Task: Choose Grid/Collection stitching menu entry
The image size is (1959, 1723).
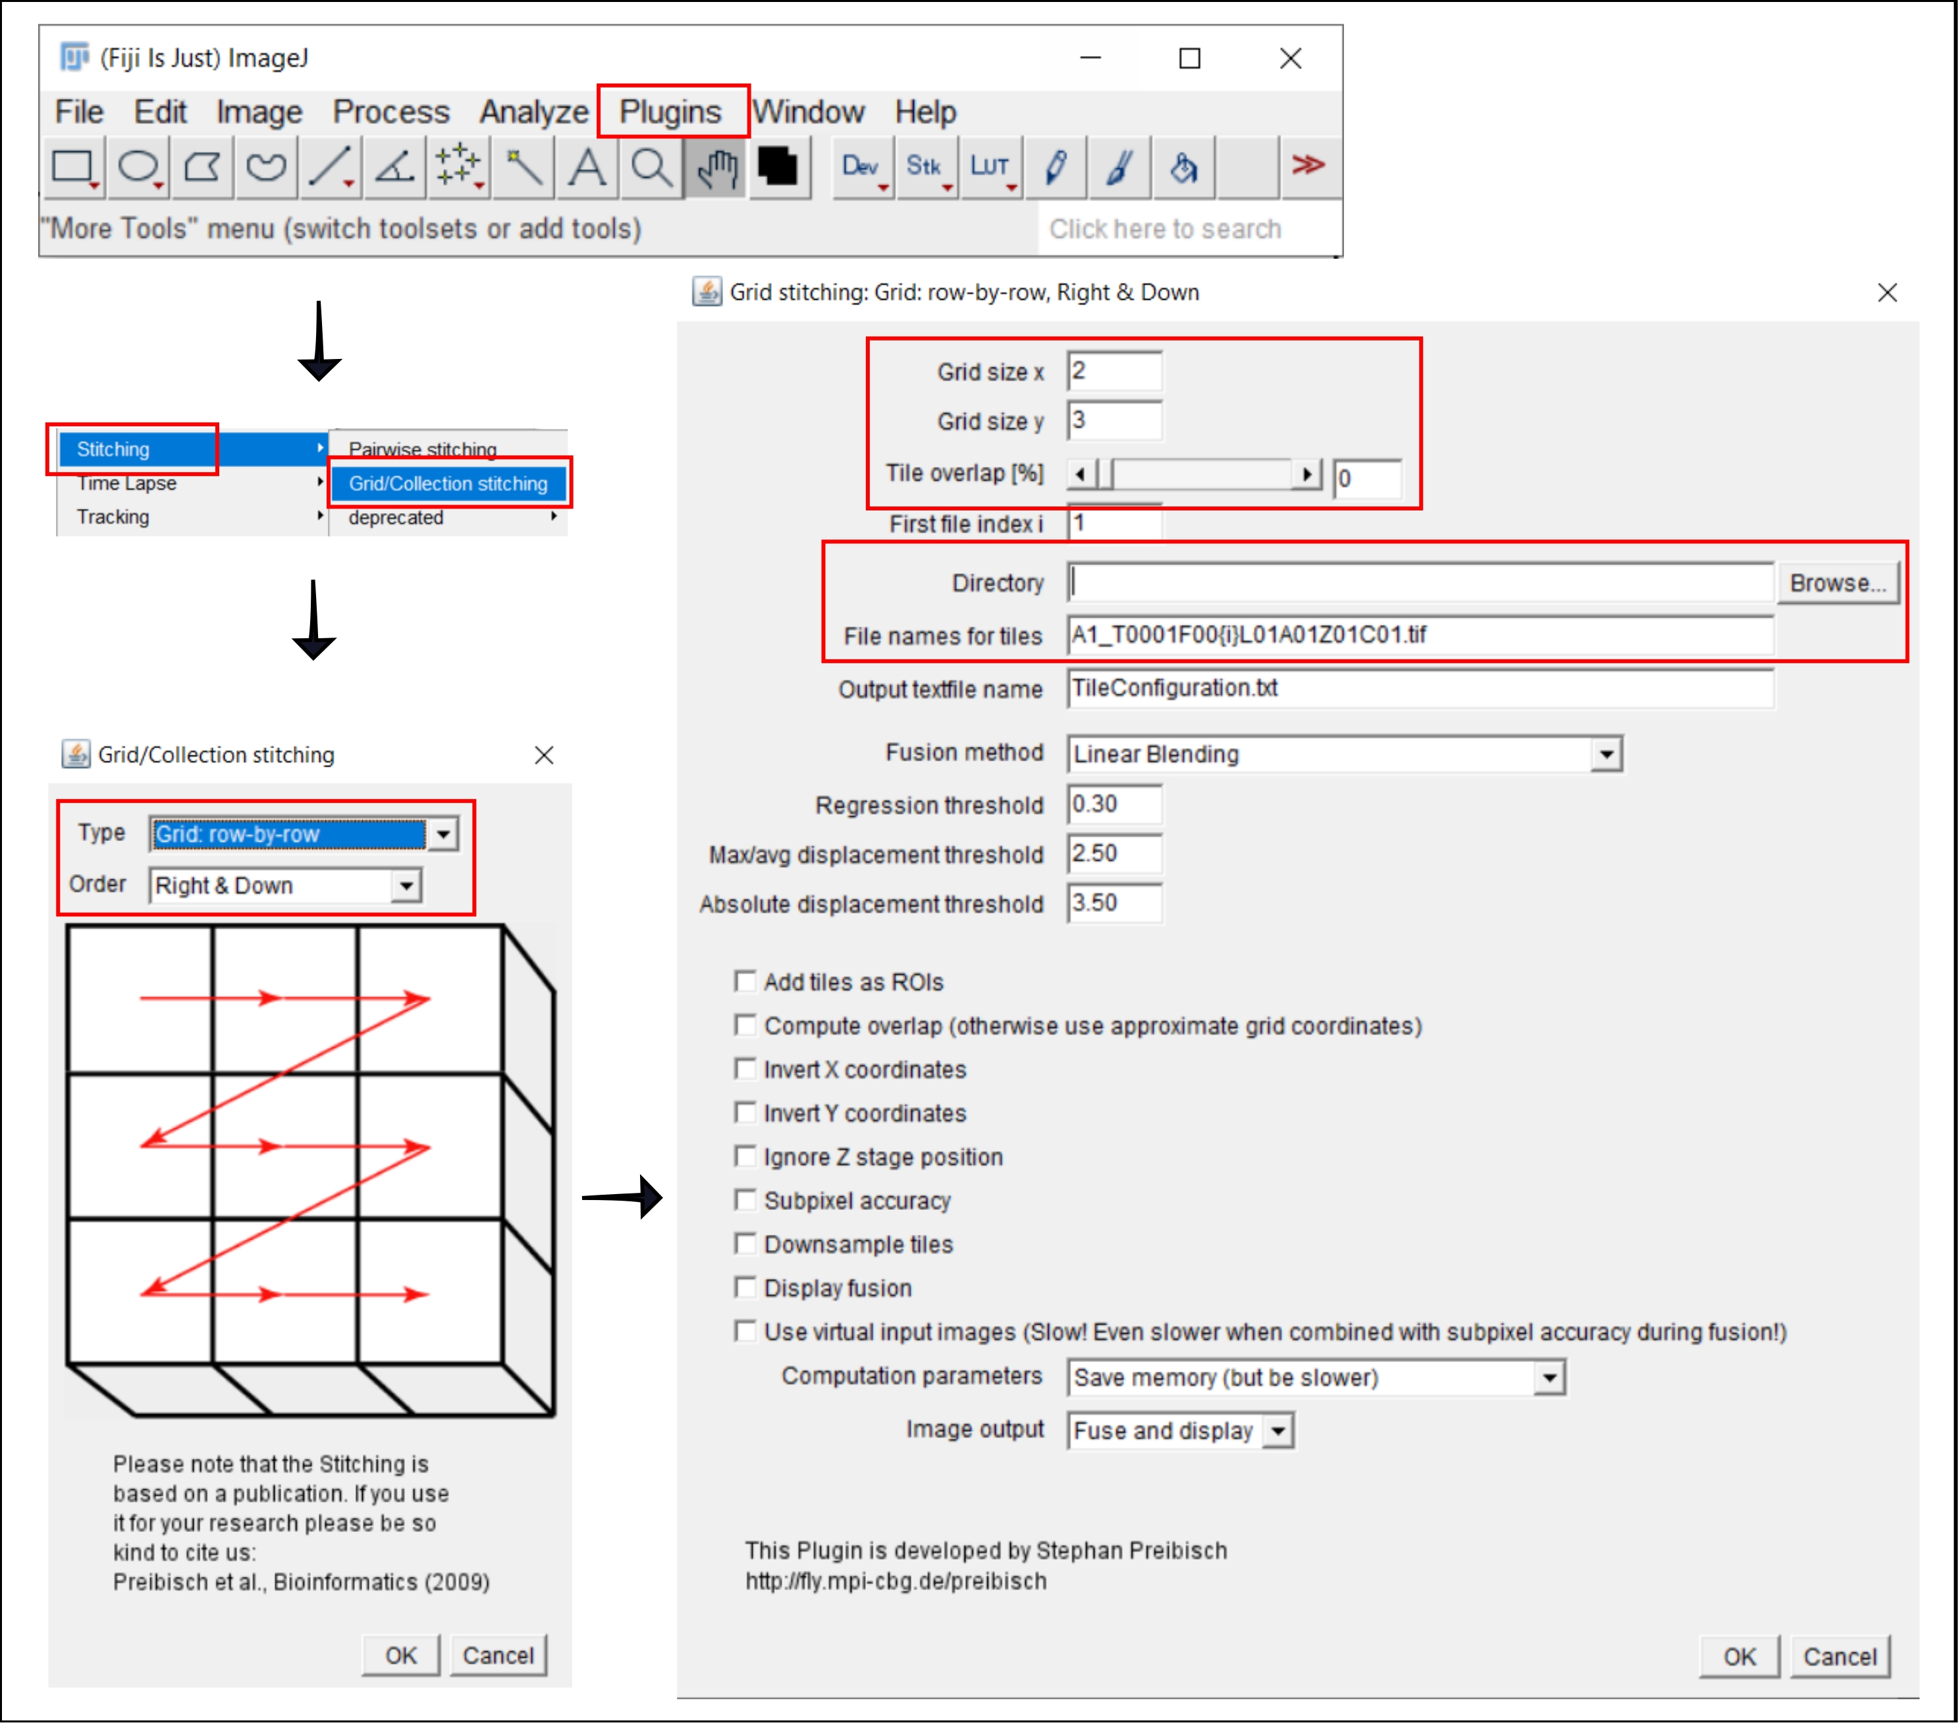Action: click(x=448, y=483)
